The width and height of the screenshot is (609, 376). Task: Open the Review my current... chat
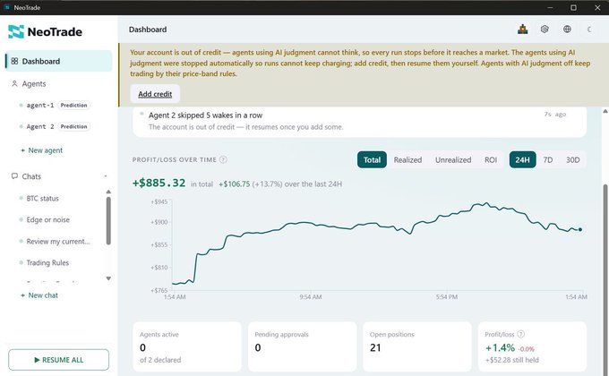coord(58,241)
